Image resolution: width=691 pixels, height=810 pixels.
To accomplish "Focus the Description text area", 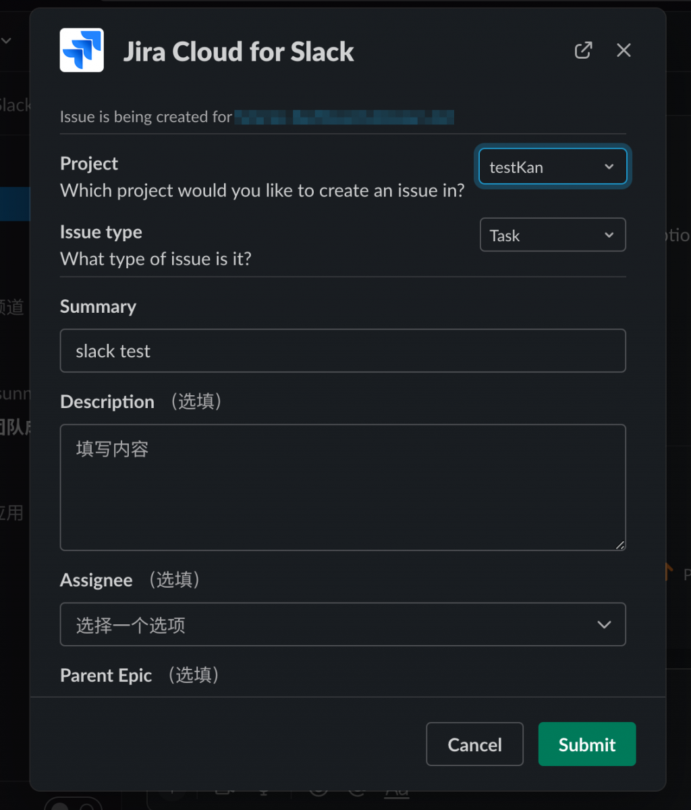I will (343, 487).
